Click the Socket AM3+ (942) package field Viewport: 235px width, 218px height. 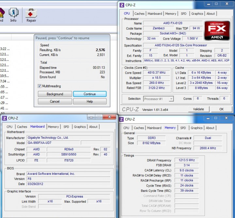tap(173, 33)
